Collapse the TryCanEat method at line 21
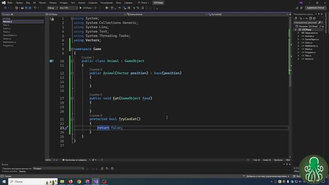 (x=72, y=119)
